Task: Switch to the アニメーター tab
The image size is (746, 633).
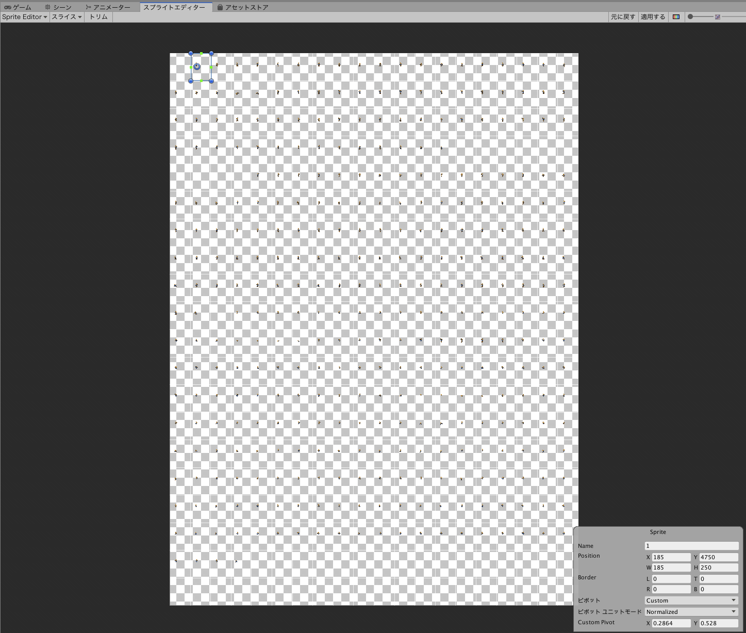Action: click(108, 7)
